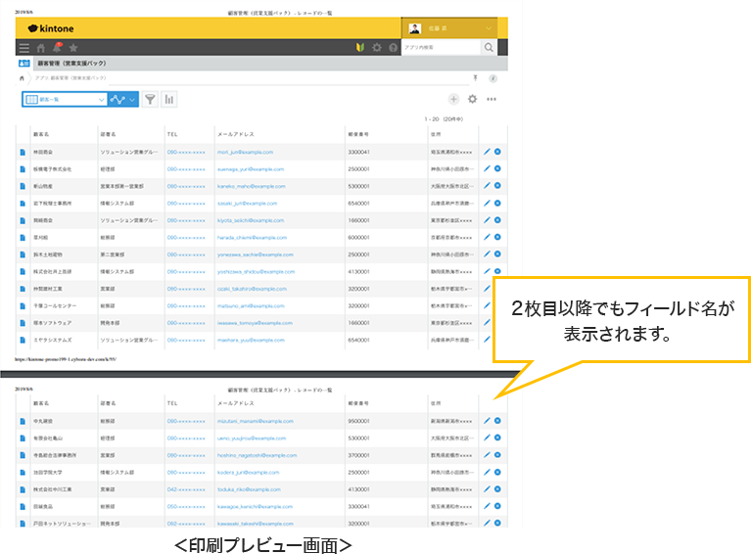Screen dimensions: 751x554
Task: Go to the portal home icon in the dark toolbar
Action: click(41, 48)
